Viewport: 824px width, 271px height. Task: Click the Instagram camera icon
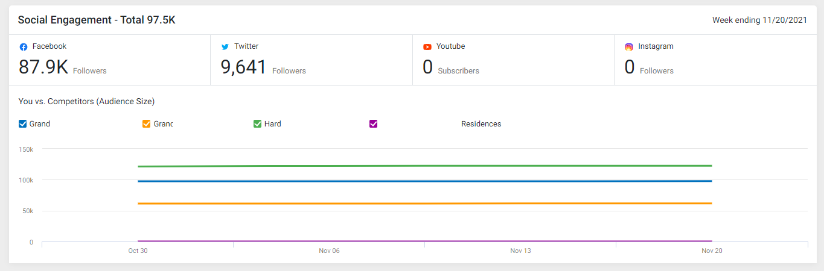click(629, 47)
